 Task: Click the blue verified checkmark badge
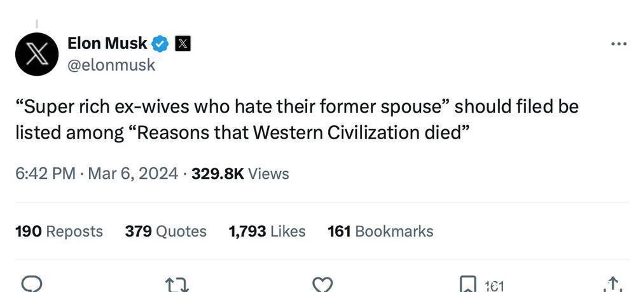point(160,44)
